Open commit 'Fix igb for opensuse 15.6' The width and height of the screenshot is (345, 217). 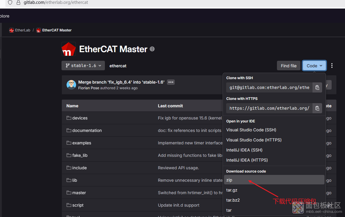tap(190, 118)
